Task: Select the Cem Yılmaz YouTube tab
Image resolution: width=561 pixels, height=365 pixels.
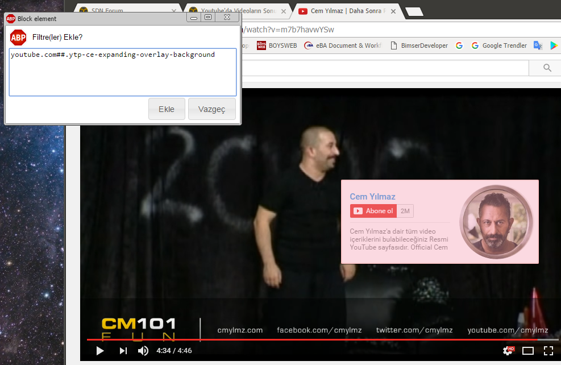Action: pyautogui.click(x=345, y=11)
